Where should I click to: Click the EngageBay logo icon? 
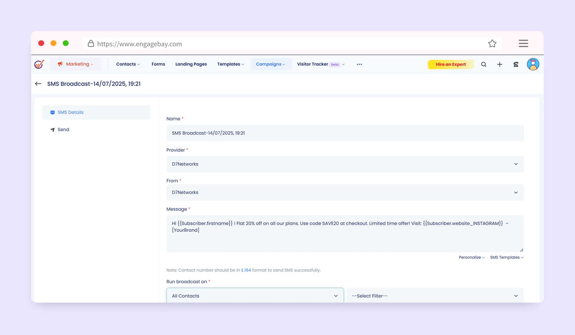[x=39, y=64]
